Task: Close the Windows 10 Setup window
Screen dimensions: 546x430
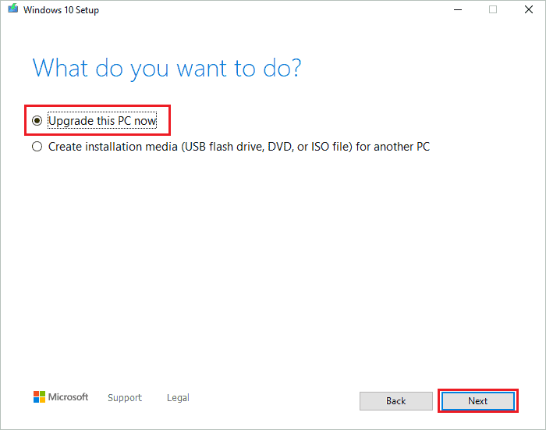Action: [x=529, y=10]
